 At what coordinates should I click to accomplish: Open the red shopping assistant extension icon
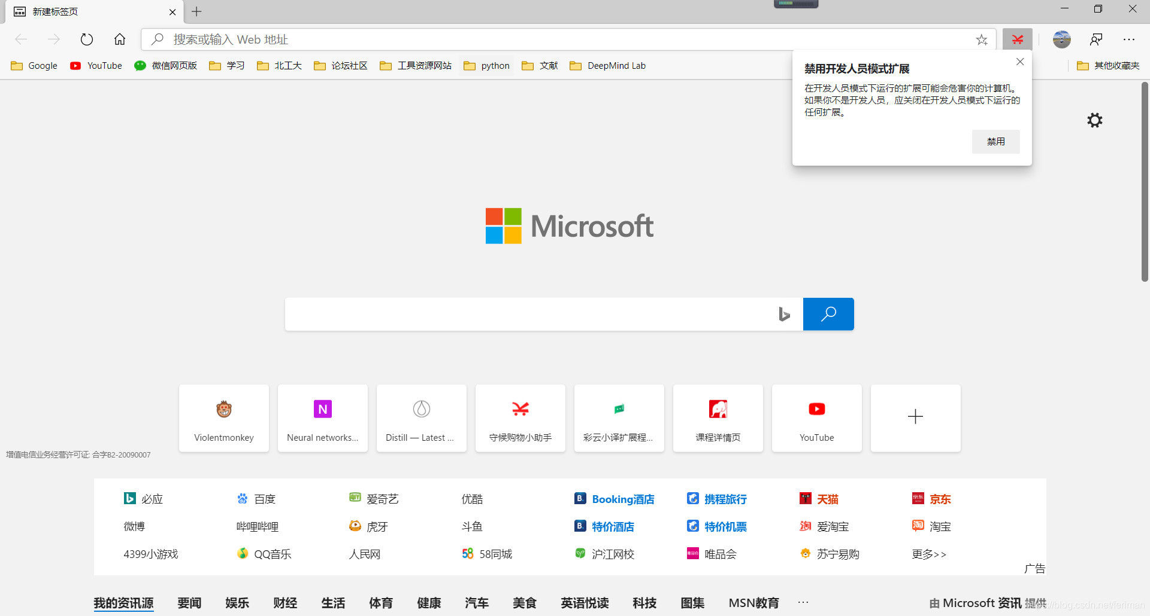coord(1018,39)
